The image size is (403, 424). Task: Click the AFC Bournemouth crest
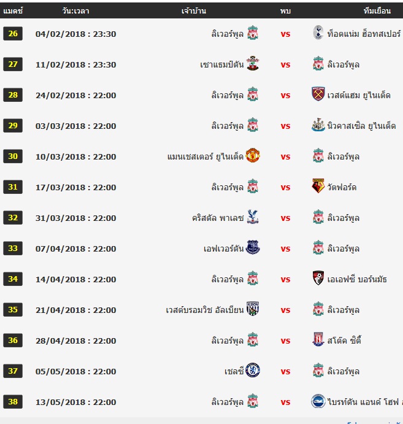(x=318, y=279)
